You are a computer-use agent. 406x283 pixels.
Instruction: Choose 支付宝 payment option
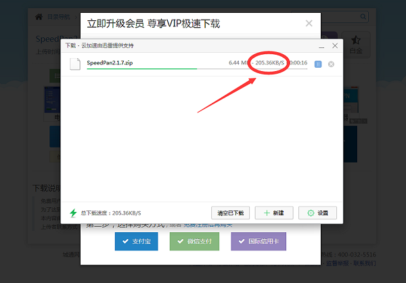click(137, 241)
